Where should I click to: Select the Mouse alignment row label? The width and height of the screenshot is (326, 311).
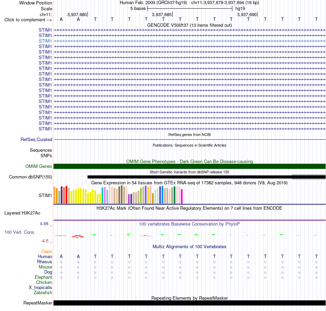[x=45, y=267]
